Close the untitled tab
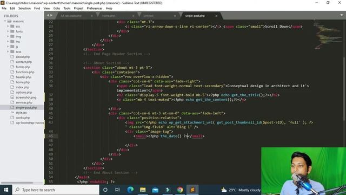The height and width of the screenshot is (195, 346). coord(175,16)
